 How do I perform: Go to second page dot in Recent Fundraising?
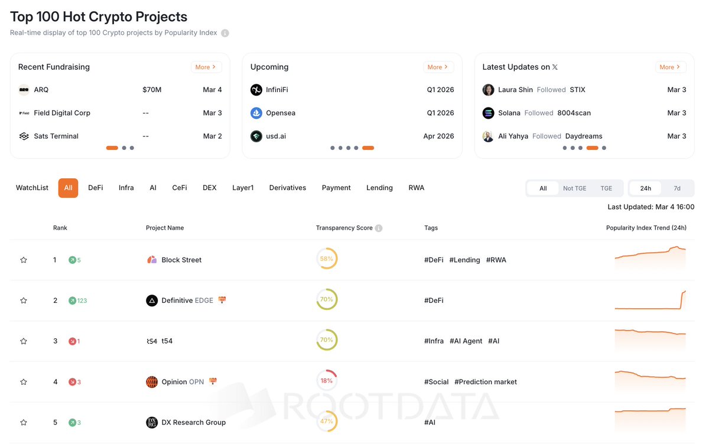[x=124, y=148]
